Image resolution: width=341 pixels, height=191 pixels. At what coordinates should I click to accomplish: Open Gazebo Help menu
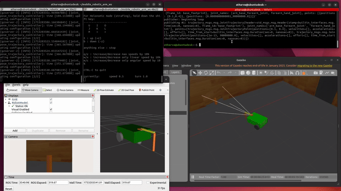click(x=197, y=66)
